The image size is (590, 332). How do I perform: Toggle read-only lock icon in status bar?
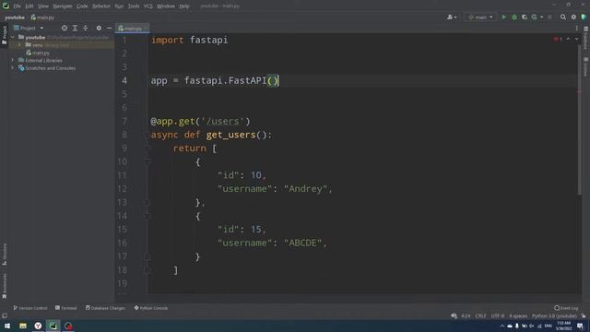click(x=584, y=315)
